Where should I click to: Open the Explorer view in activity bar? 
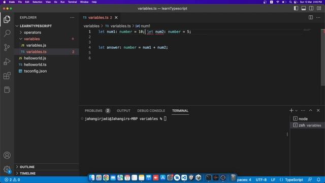(7, 19)
